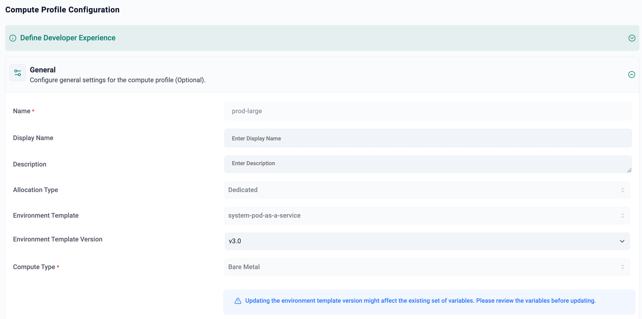Focus the Enter Display Name input
Image resolution: width=642 pixels, height=319 pixels.
coord(427,138)
